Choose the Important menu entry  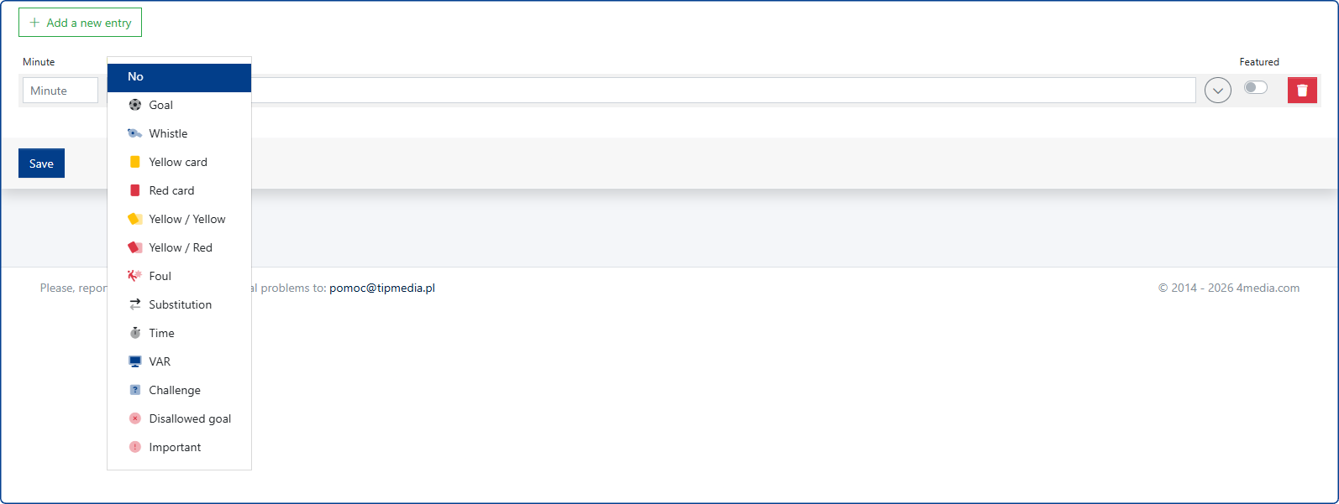click(x=175, y=447)
